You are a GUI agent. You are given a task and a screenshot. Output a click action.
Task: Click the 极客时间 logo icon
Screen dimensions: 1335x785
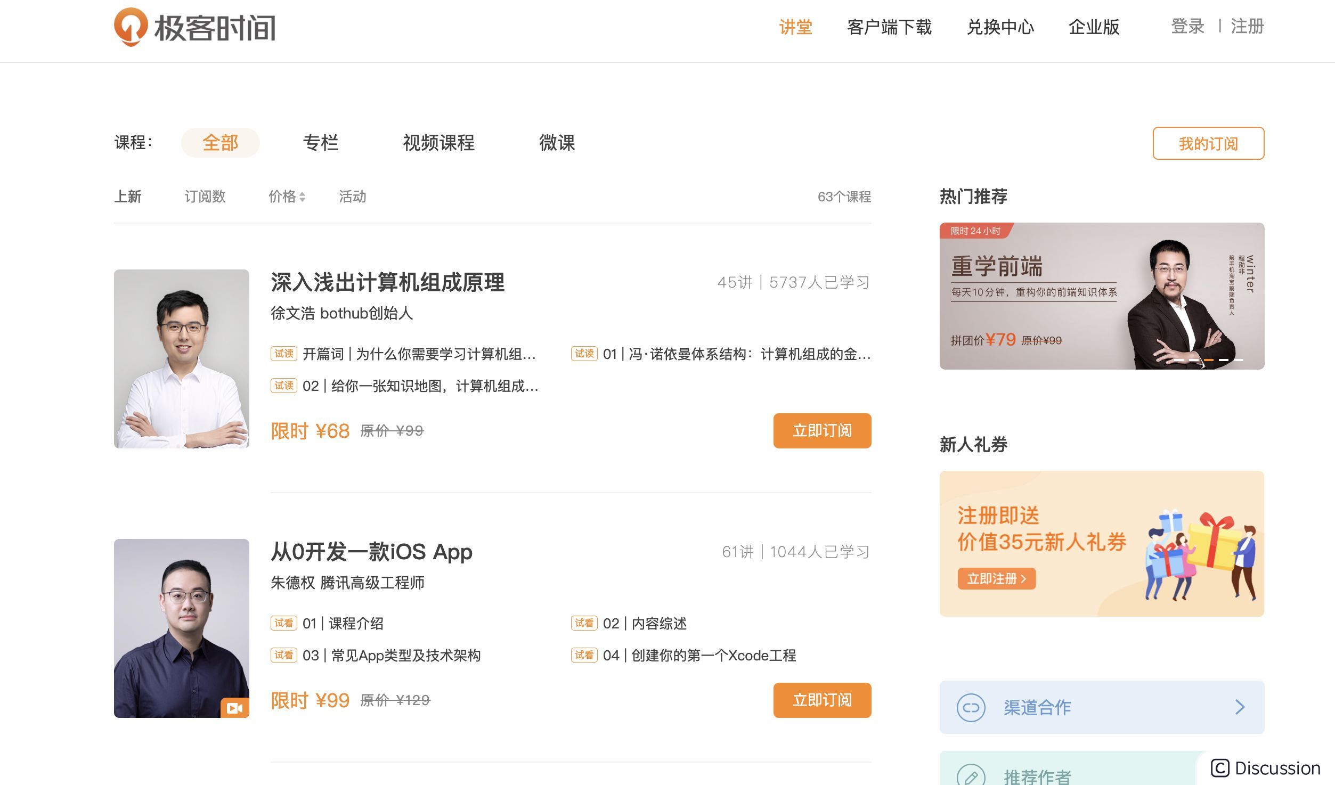[x=131, y=27]
